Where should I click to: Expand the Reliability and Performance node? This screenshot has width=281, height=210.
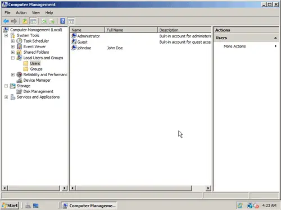(13, 74)
